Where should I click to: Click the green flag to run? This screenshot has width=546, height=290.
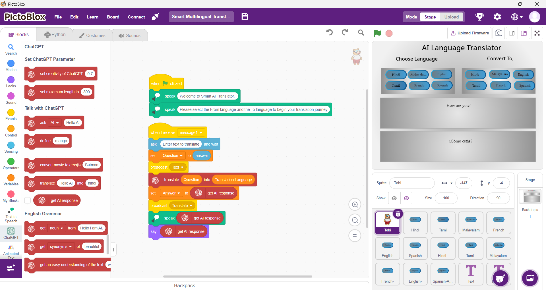click(377, 33)
